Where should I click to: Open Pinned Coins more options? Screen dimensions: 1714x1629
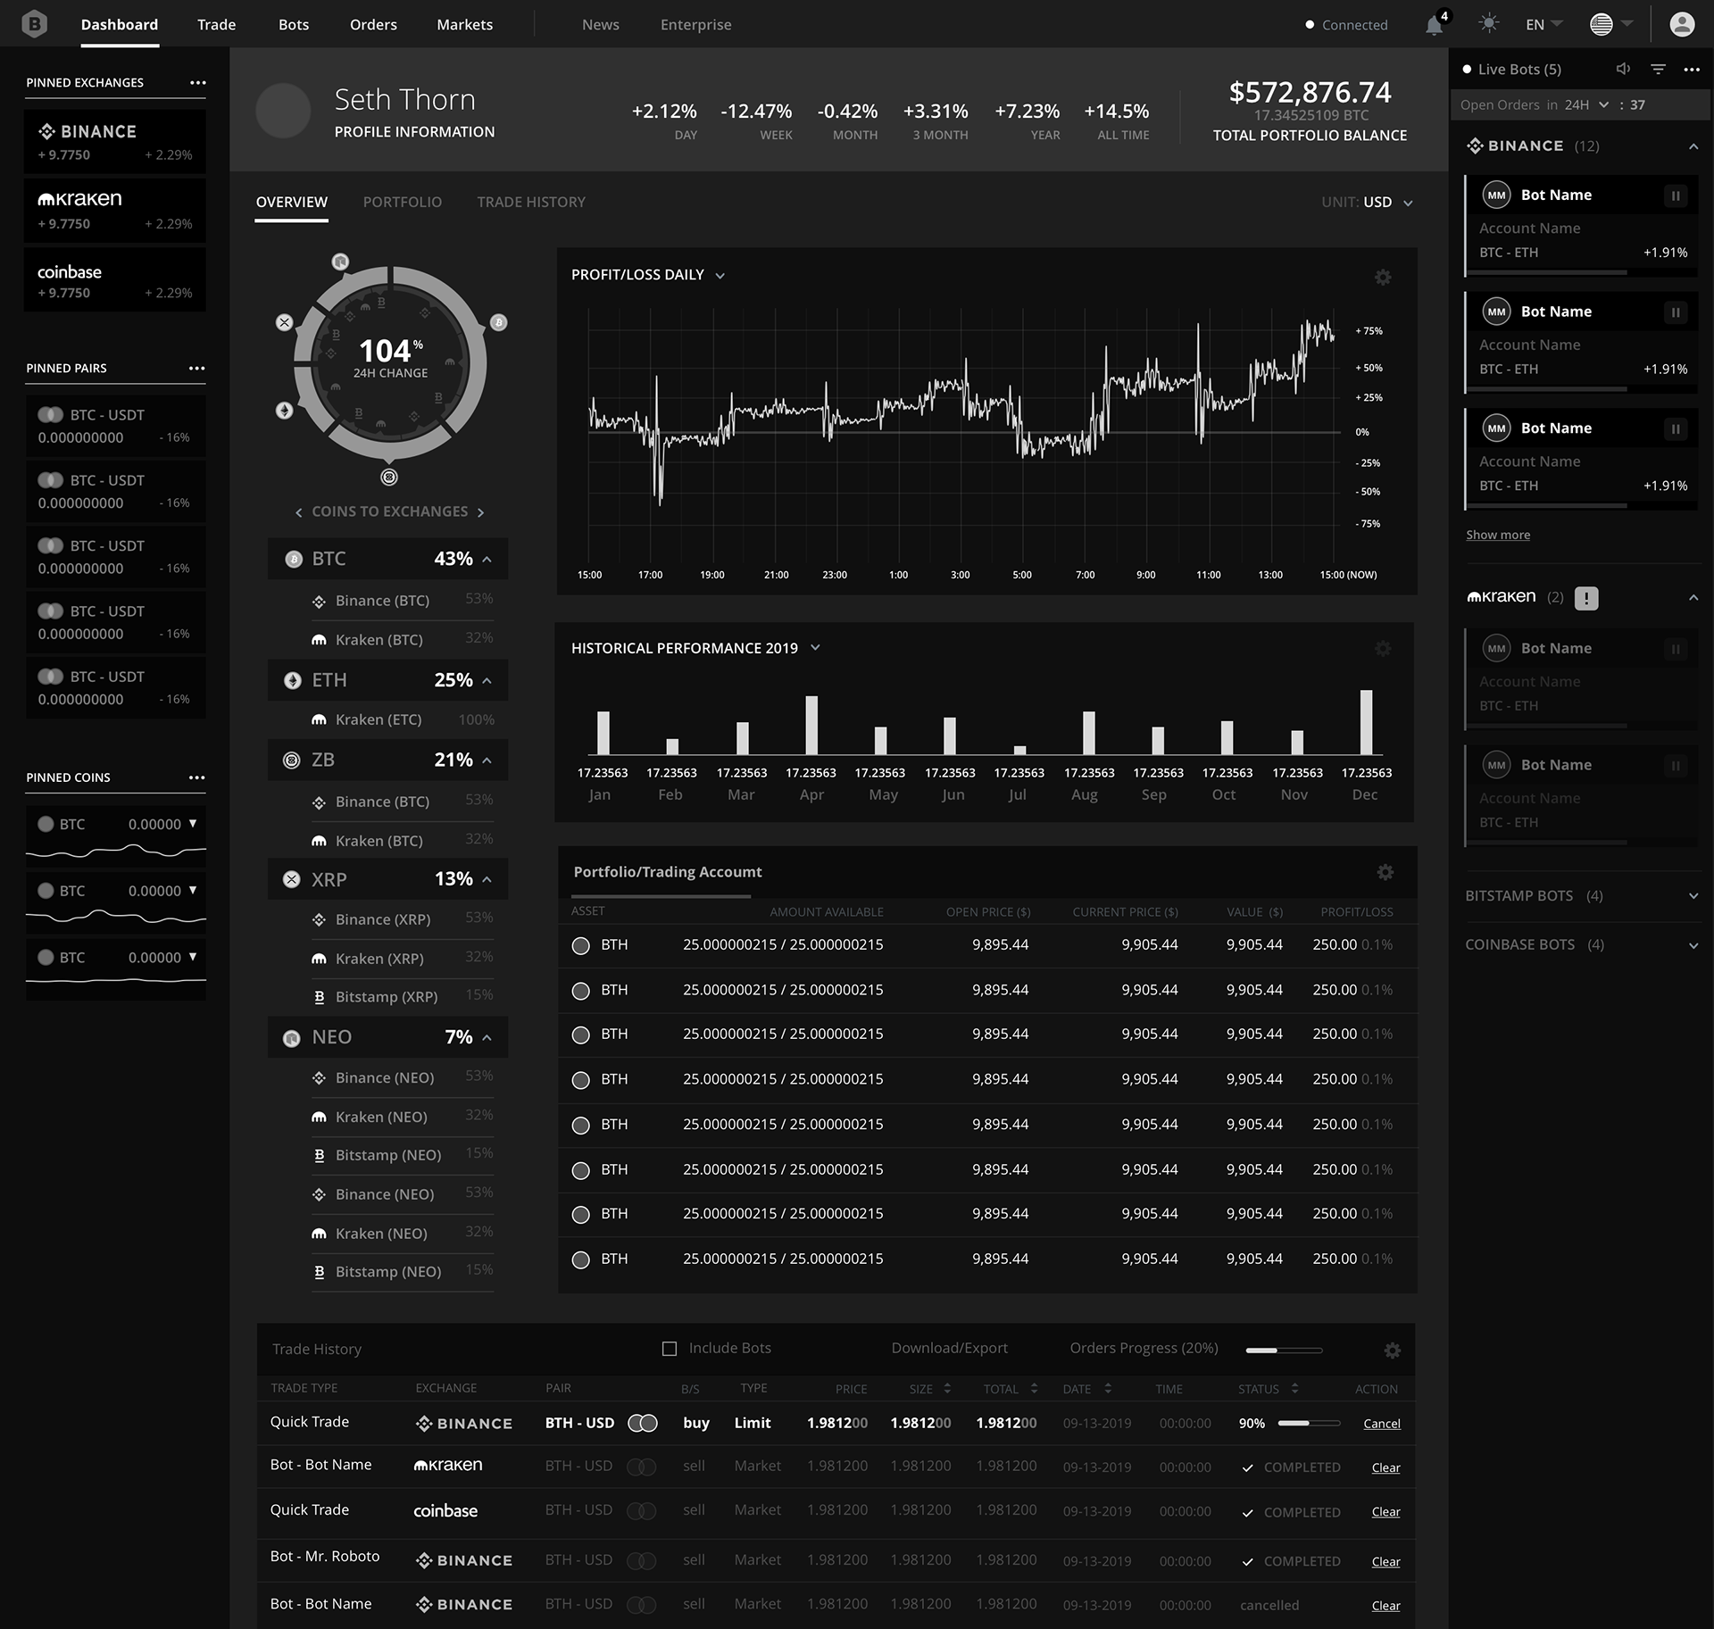point(197,777)
